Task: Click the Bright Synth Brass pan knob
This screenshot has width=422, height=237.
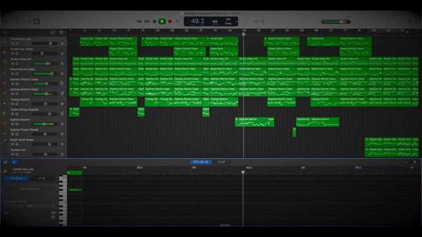Action: (x=62, y=144)
